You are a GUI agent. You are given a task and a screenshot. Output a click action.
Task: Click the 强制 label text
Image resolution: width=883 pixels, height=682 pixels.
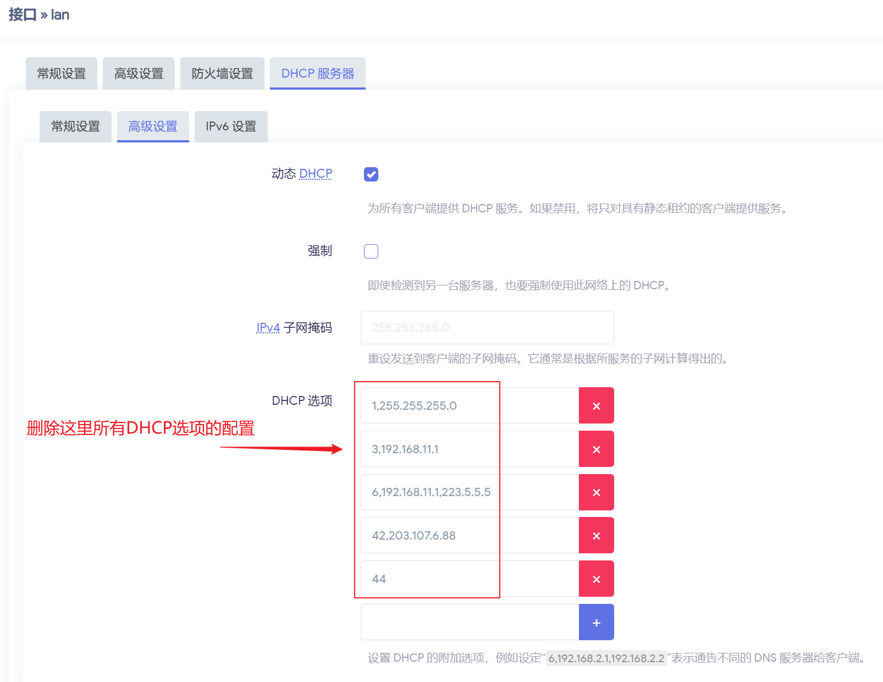[x=320, y=251]
